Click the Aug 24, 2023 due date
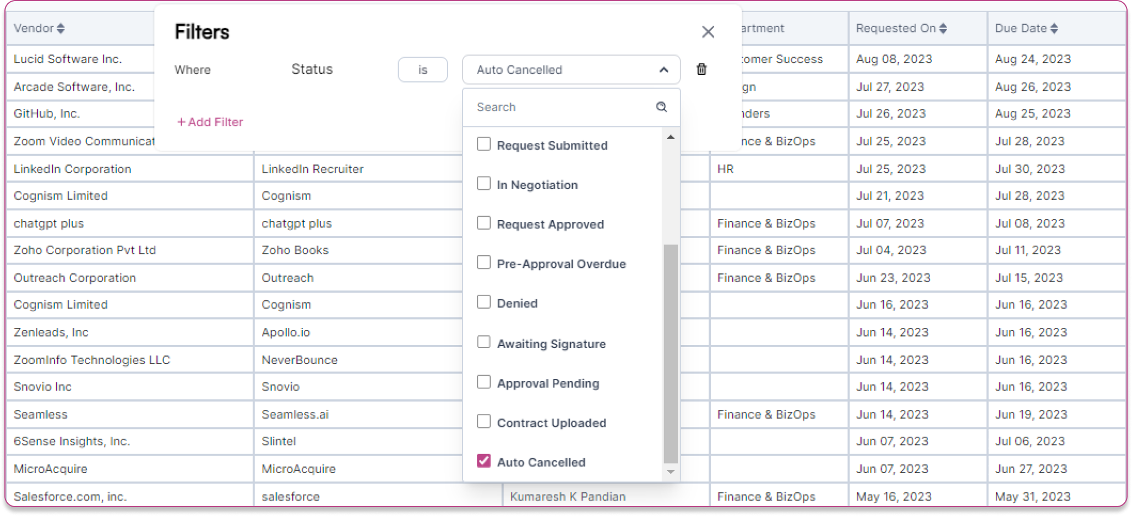This screenshot has width=1132, height=516. (x=1033, y=59)
